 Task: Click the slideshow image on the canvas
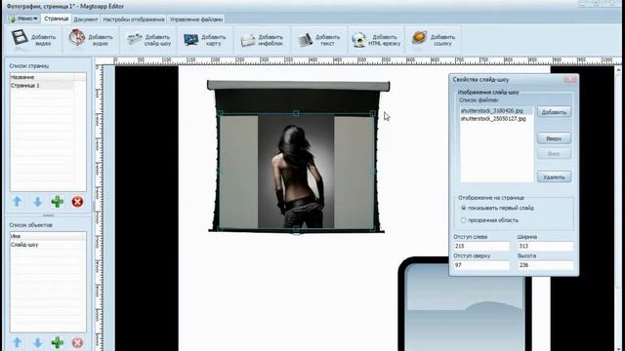296,172
